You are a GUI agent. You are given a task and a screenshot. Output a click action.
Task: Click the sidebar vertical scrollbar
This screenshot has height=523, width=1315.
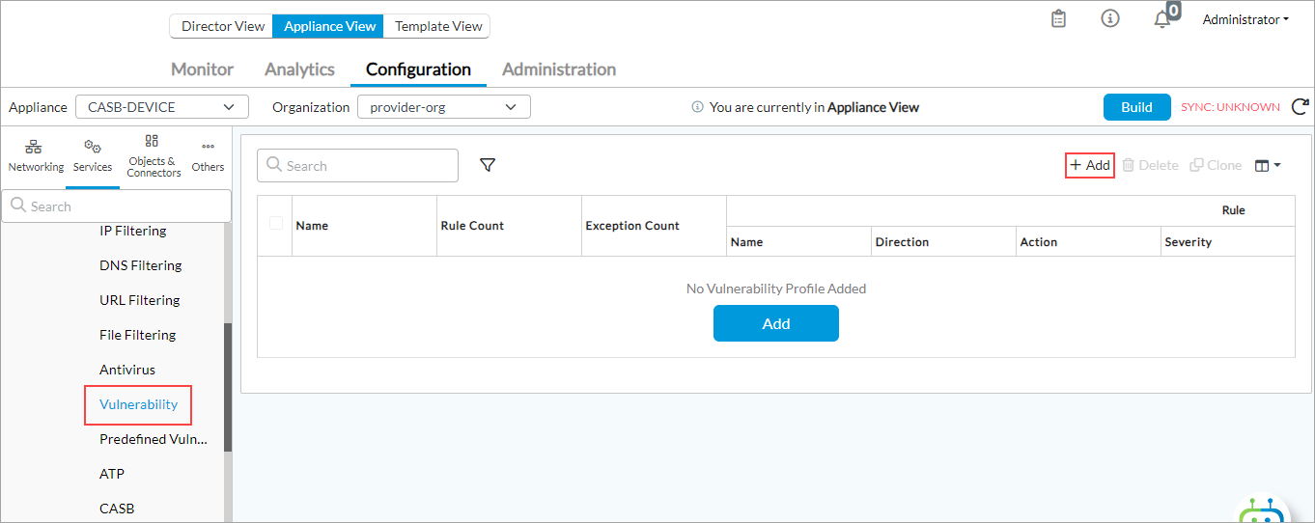(228, 386)
